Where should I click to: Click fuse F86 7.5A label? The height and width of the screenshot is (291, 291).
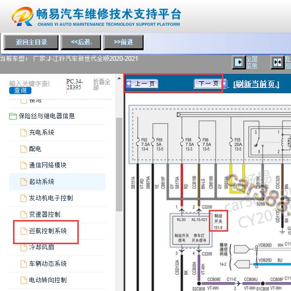[x=206, y=144]
